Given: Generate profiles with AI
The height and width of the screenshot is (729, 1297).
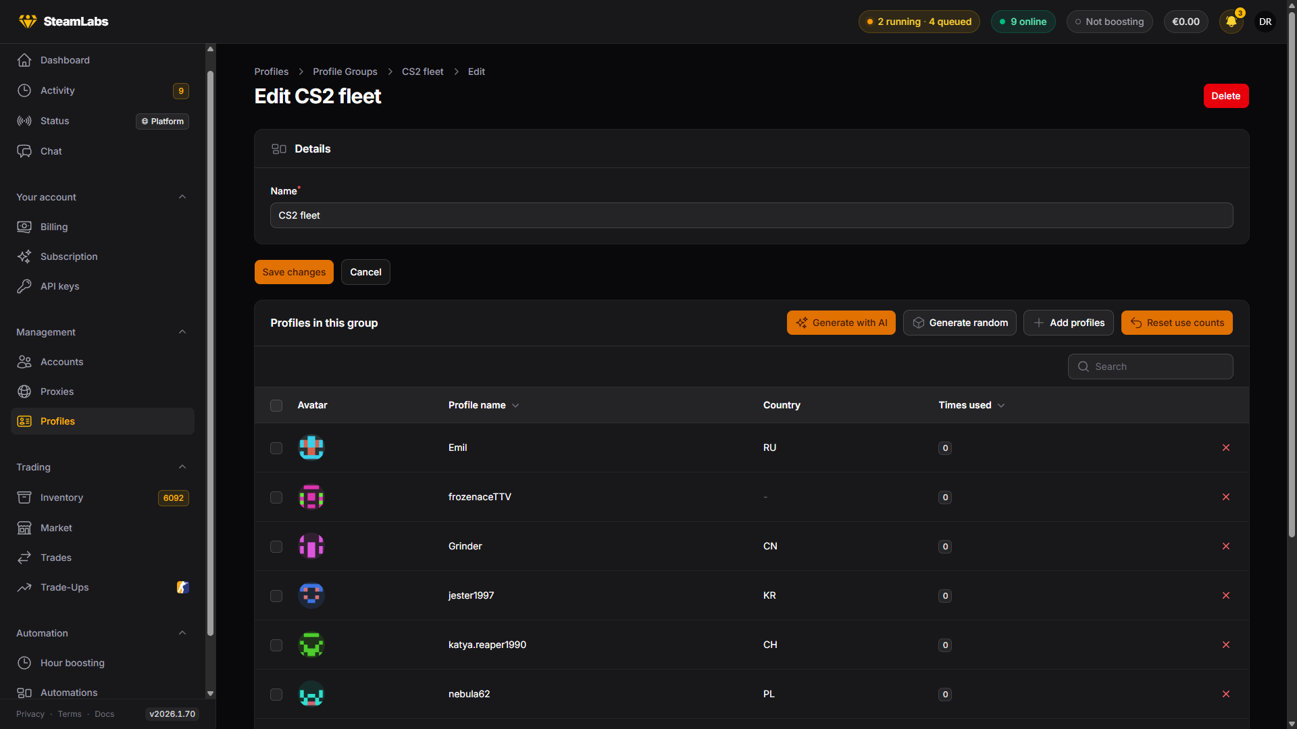Looking at the screenshot, I should 841,323.
